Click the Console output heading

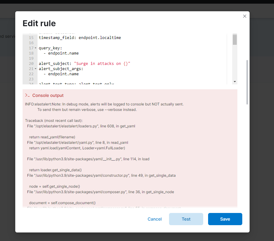(48, 95)
